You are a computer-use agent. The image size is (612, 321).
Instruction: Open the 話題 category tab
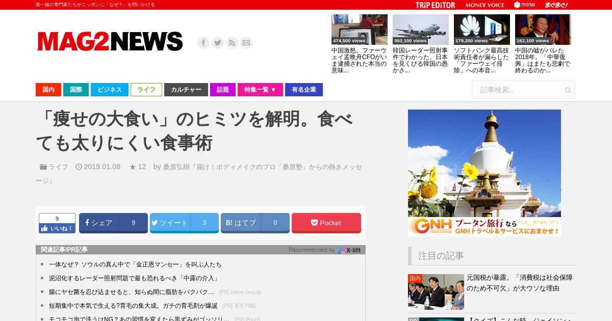coord(223,90)
